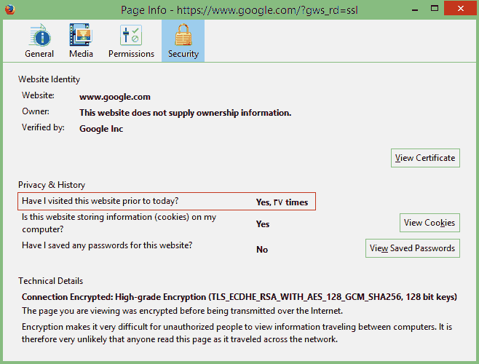Click the Media filmstrip icon
The height and width of the screenshot is (364, 479).
81,35
